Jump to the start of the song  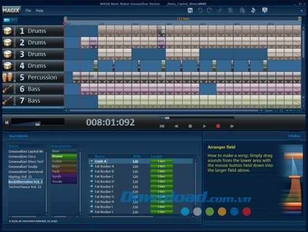pos(162,126)
